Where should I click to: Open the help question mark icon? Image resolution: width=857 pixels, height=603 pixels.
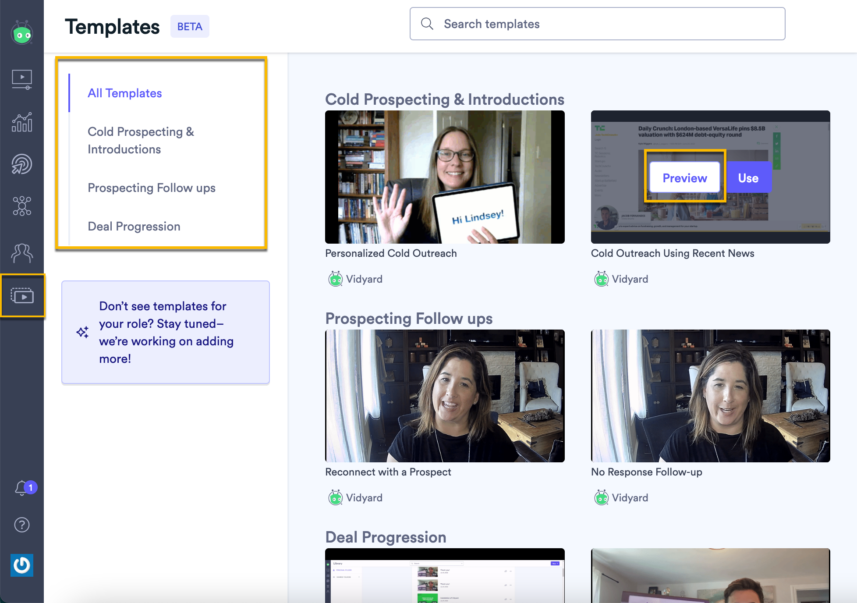pos(22,525)
